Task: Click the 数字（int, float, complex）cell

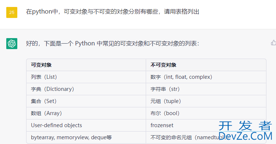Action: 206,77
